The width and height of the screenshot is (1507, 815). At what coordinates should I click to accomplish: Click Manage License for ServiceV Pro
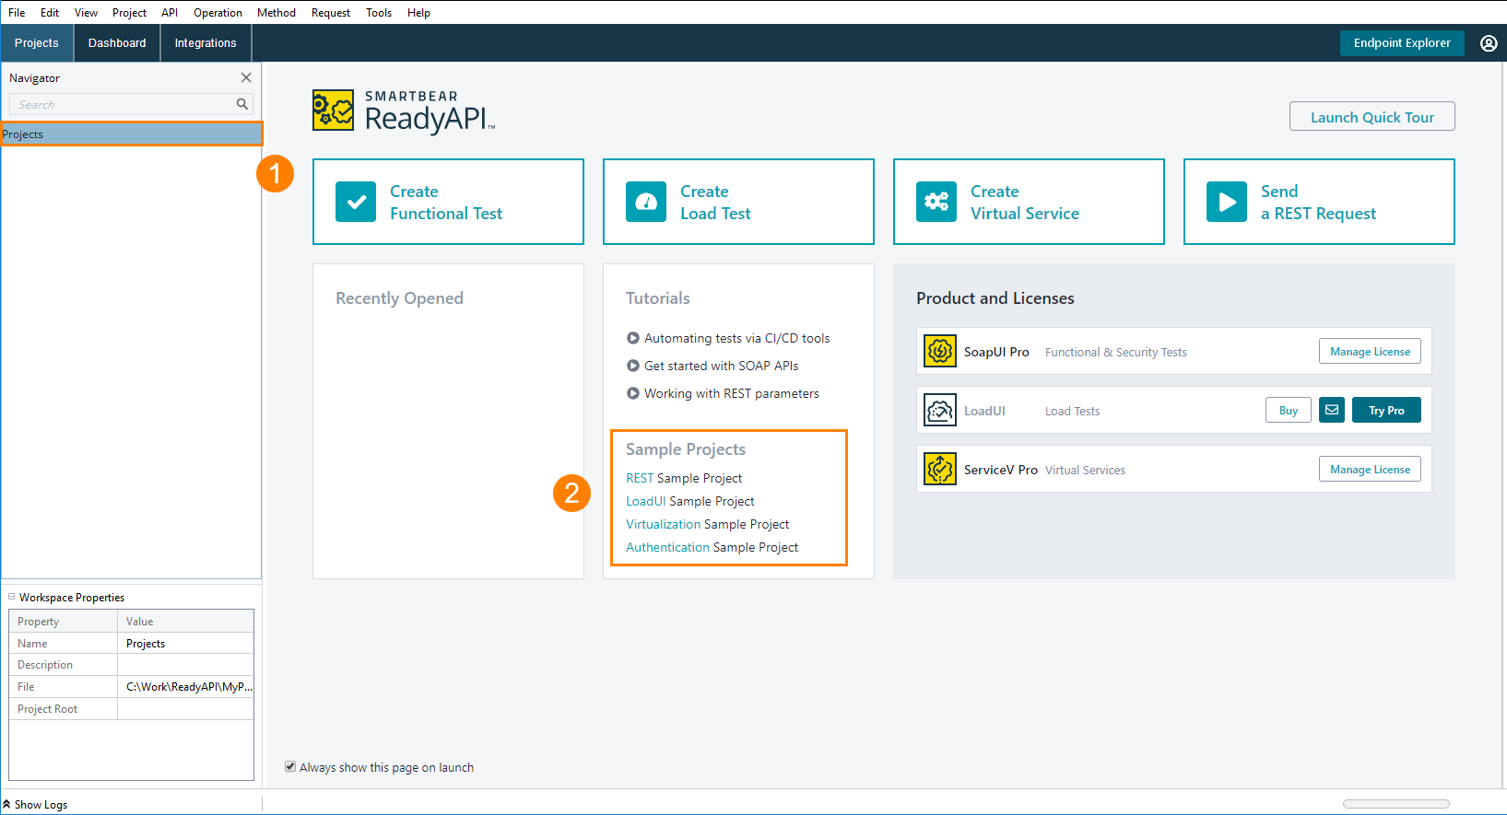pos(1370,469)
